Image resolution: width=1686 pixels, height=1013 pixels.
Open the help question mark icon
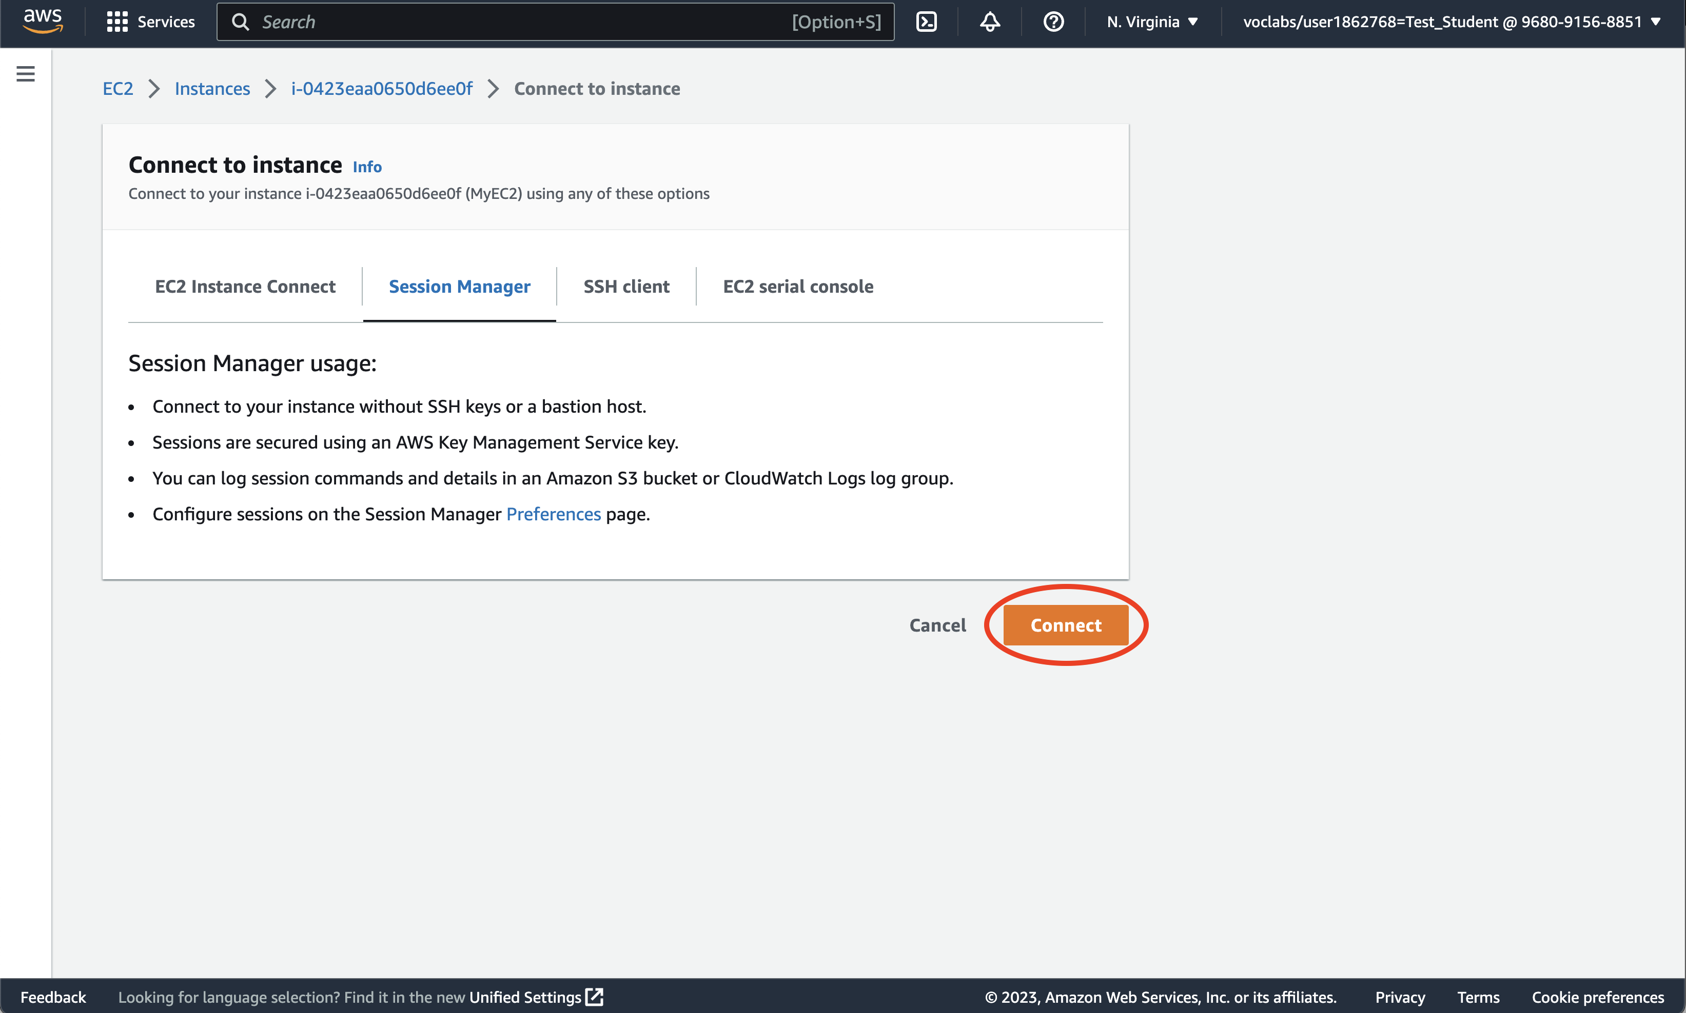tap(1053, 22)
